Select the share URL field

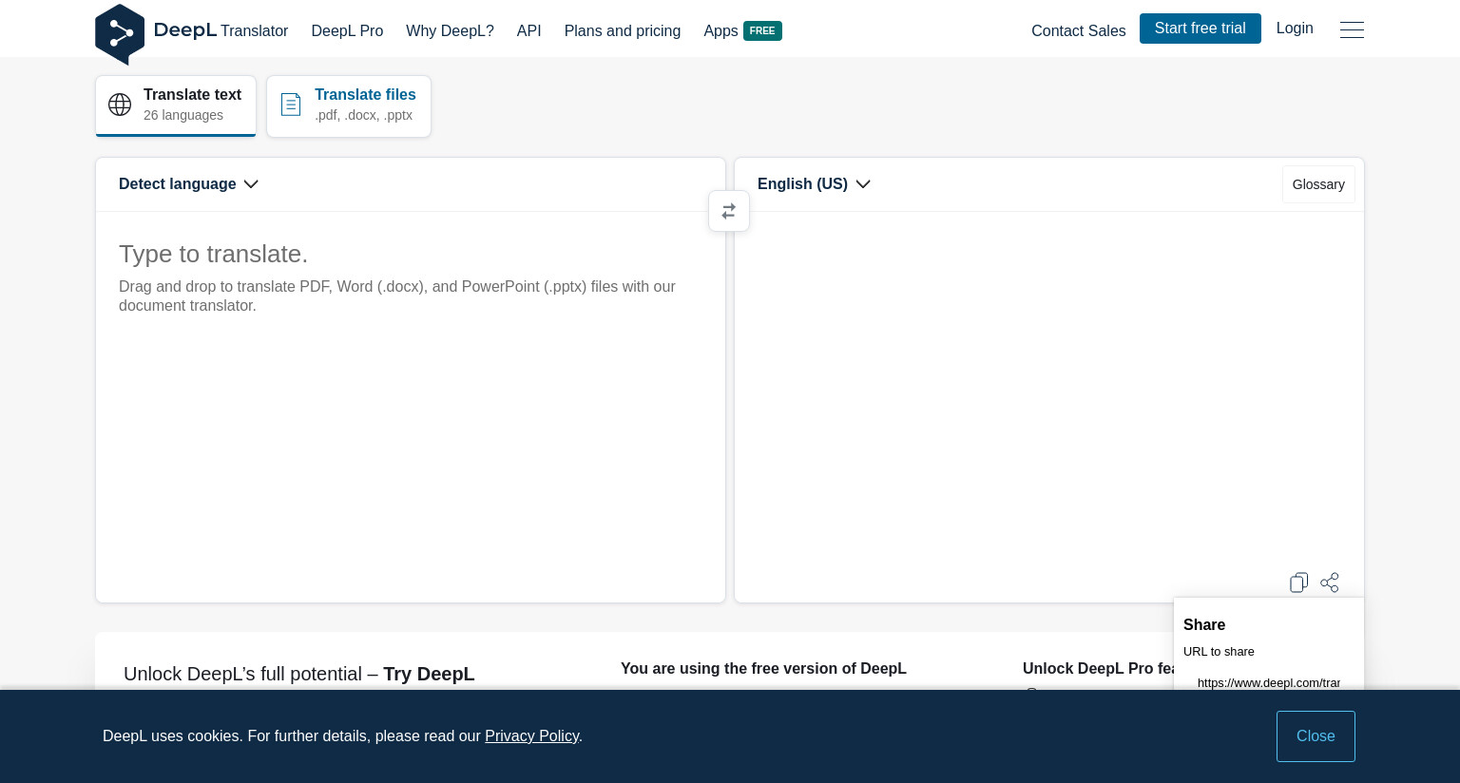[1268, 682]
